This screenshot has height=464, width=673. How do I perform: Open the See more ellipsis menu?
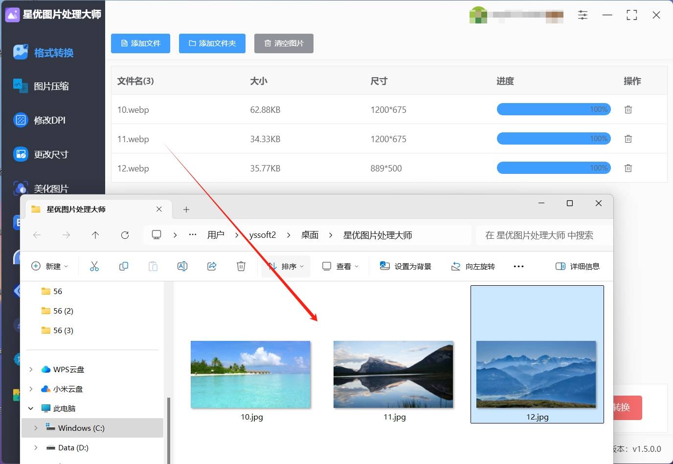coord(519,266)
